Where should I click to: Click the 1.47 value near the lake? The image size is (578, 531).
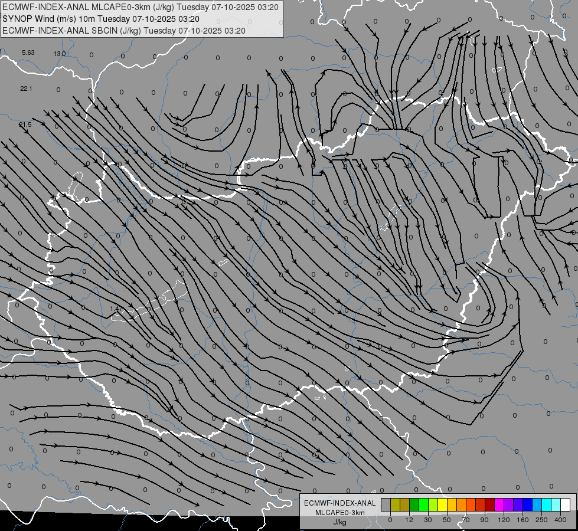pos(116,309)
